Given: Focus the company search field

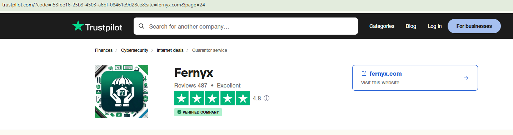Looking at the screenshot, I should [246, 26].
